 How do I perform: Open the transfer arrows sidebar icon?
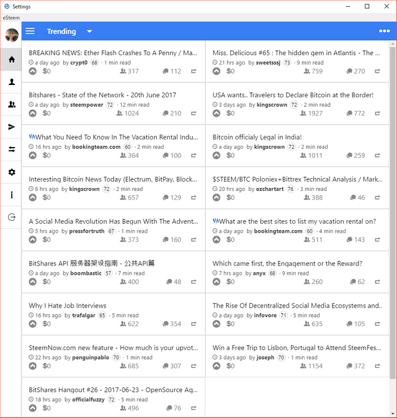pos(11,149)
